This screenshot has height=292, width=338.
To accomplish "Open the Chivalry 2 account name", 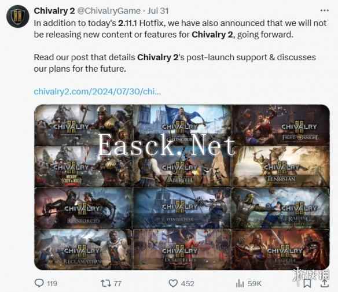I will pyautogui.click(x=54, y=11).
